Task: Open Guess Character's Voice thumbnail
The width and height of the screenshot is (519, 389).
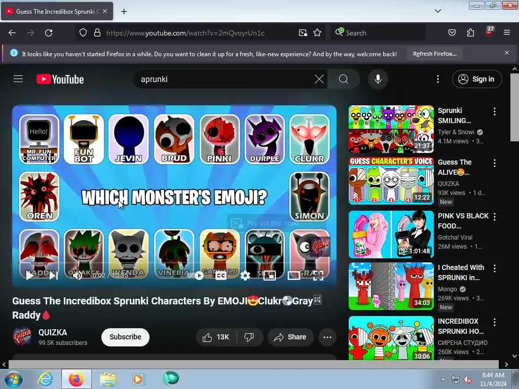Action: tap(391, 181)
